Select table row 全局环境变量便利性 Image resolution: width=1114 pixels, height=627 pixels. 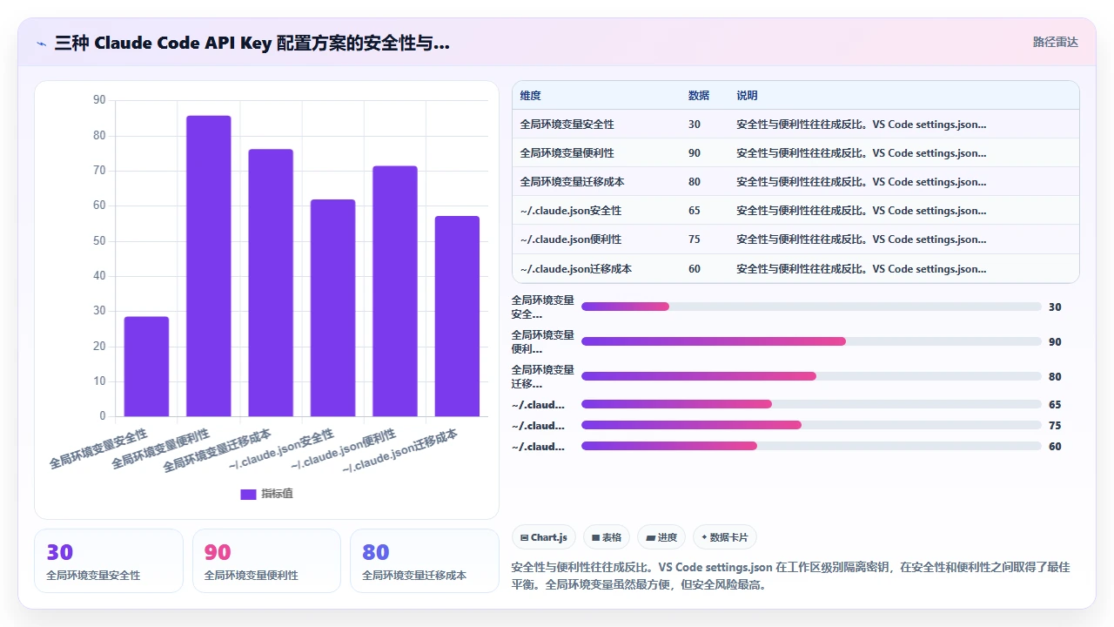point(795,153)
